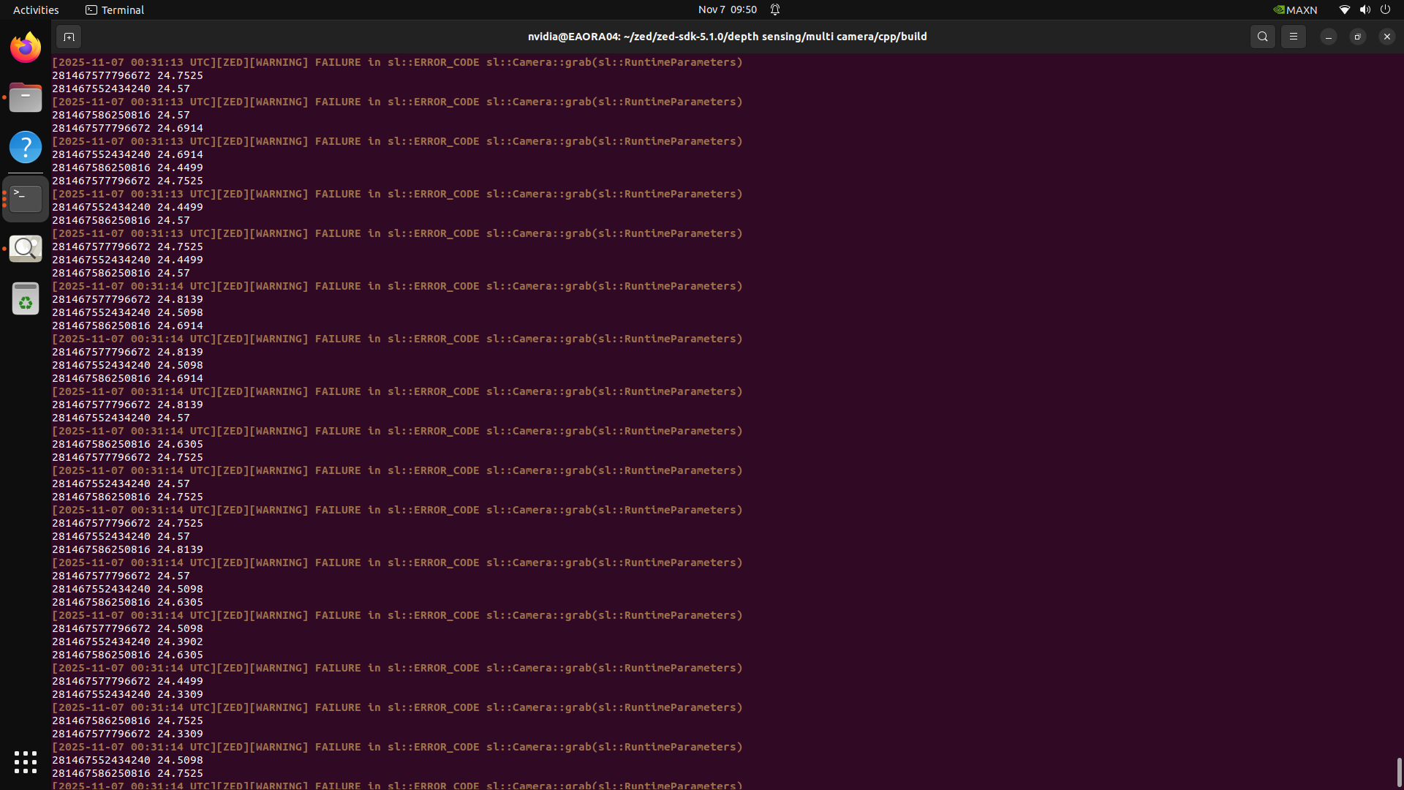Screen dimensions: 1404x790
Task: Click the terminal vertical scrollbar
Action: tap(1399, 772)
